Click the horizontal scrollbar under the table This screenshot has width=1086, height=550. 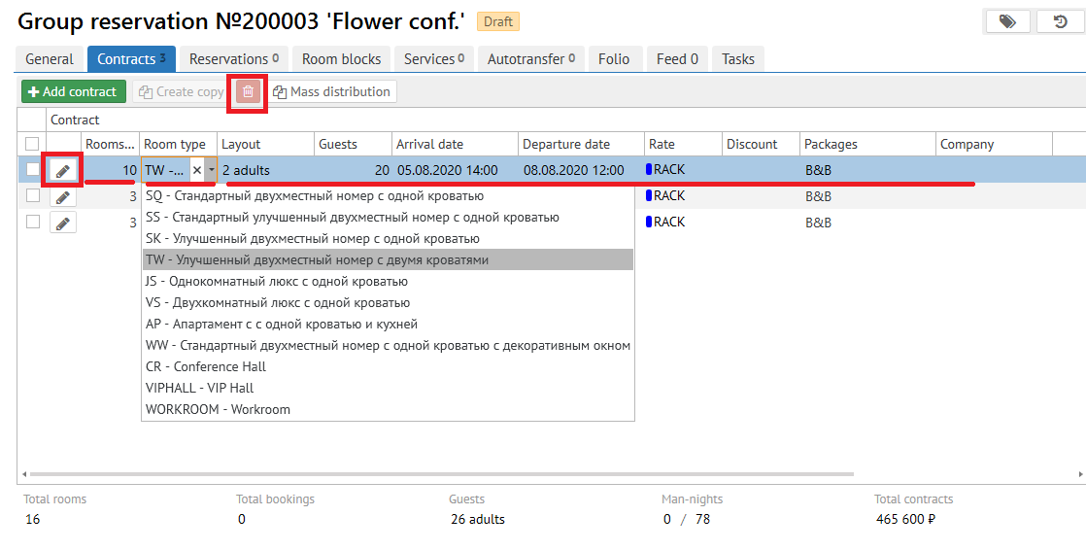click(x=437, y=475)
